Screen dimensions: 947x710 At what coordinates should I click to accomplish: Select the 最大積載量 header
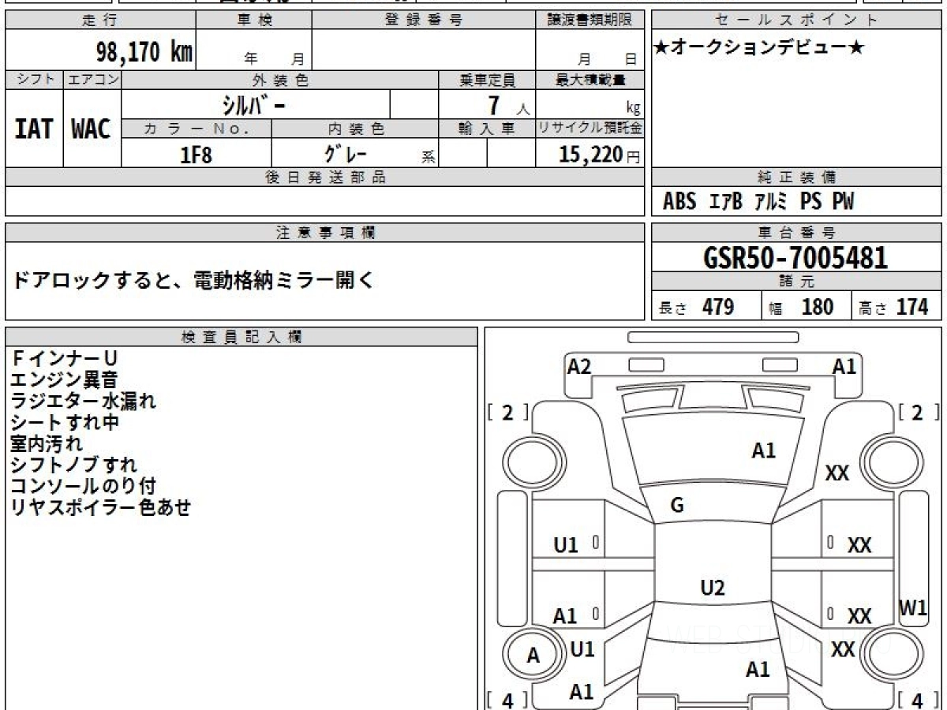coord(590,80)
